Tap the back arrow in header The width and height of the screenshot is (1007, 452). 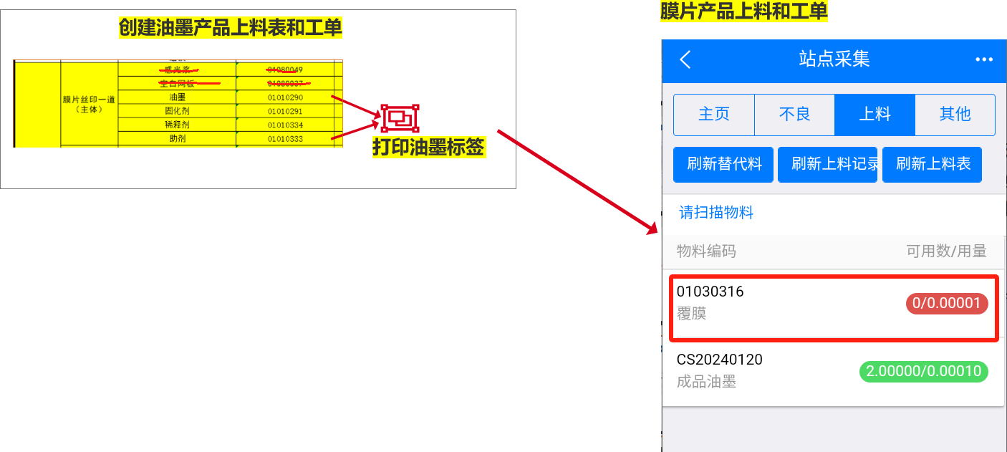pyautogui.click(x=685, y=59)
